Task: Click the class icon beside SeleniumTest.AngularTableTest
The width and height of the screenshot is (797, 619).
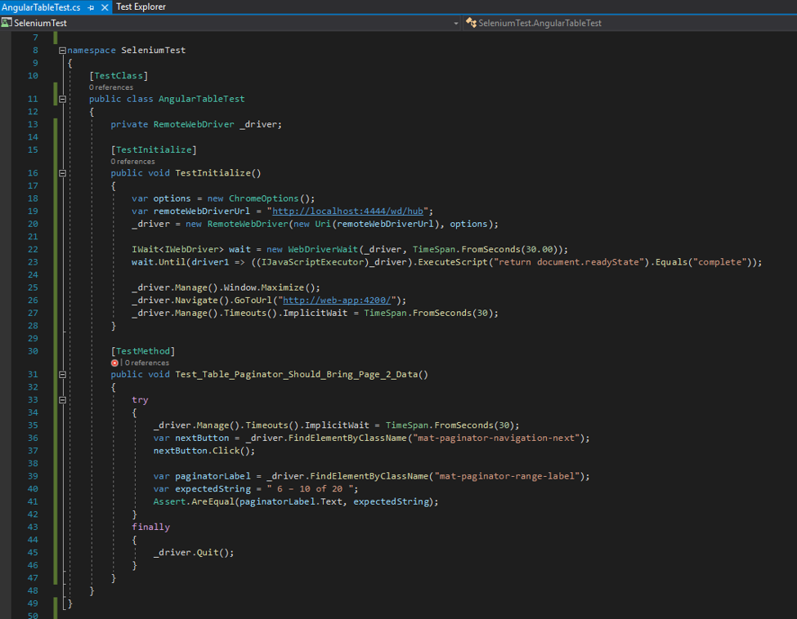Action: click(471, 23)
